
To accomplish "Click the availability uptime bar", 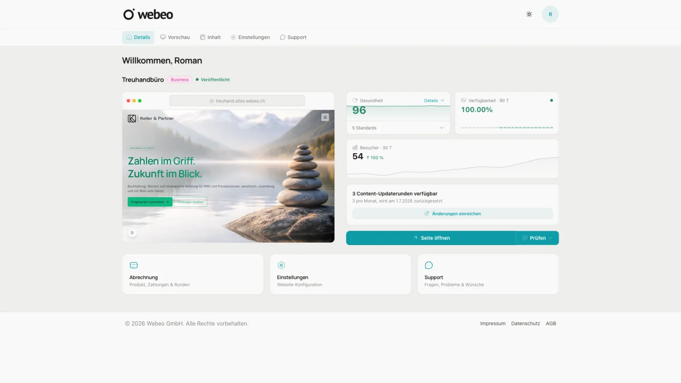I will pos(506,128).
